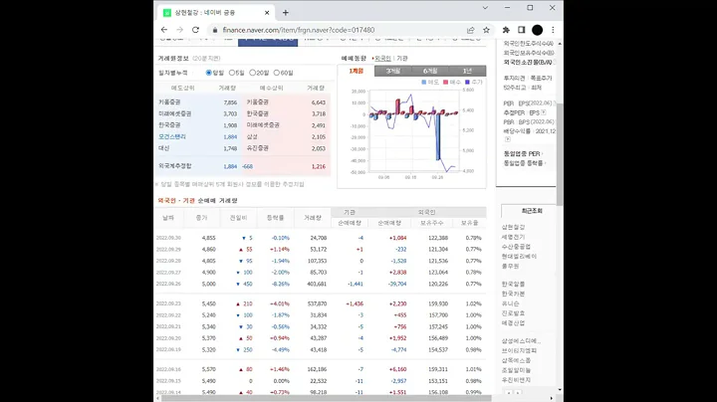Select 기관 in 매매동향

(402, 59)
